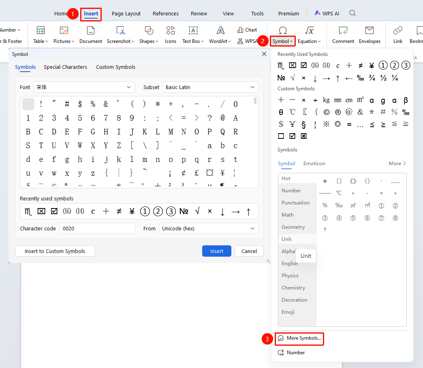The image size is (423, 368).
Task: Click Insert to Custom Symbols
Action: pos(55,251)
